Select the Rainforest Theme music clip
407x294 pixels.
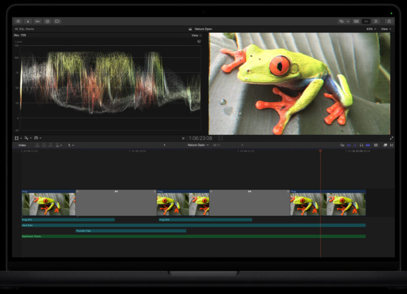click(194, 237)
